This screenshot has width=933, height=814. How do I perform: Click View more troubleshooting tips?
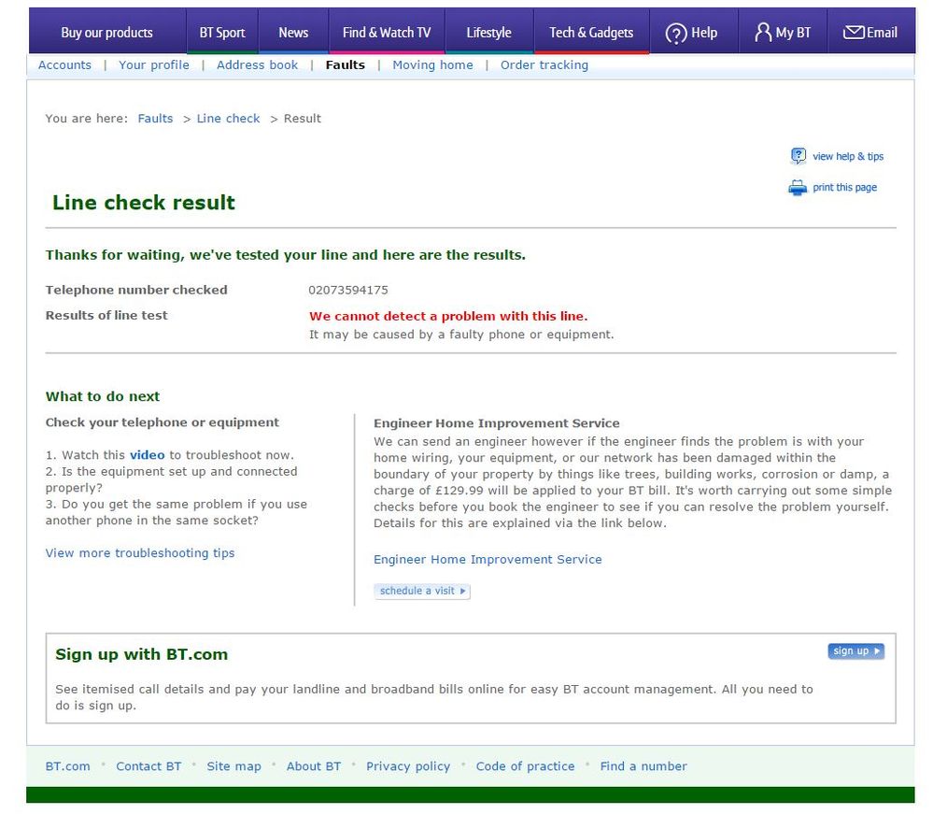tap(140, 553)
